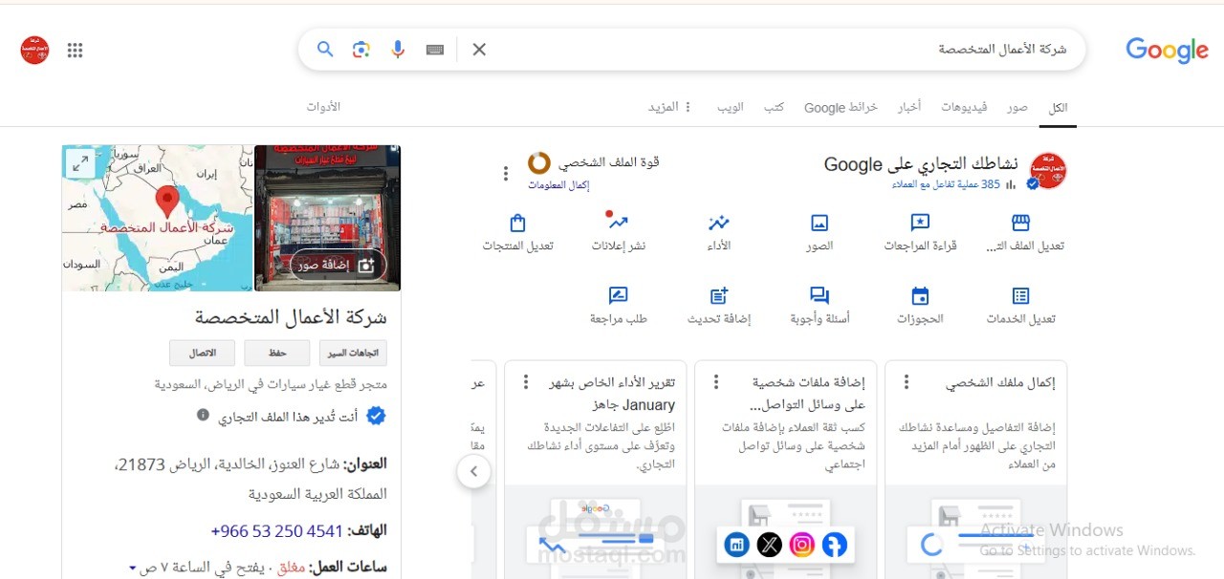Image resolution: width=1224 pixels, height=579 pixels.
Task: Click the حفظ save button
Action: pos(277,353)
